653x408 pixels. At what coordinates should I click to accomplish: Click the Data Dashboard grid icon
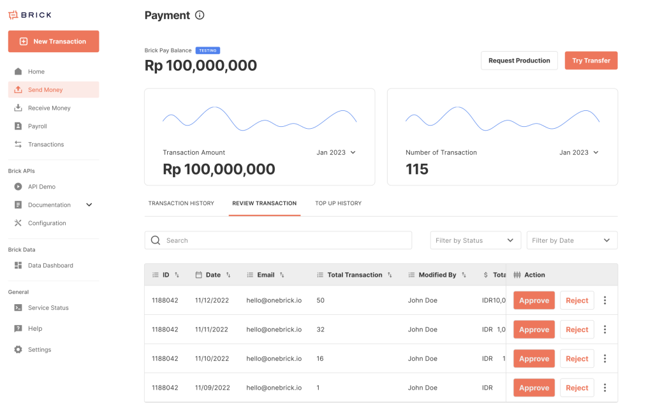(18, 265)
